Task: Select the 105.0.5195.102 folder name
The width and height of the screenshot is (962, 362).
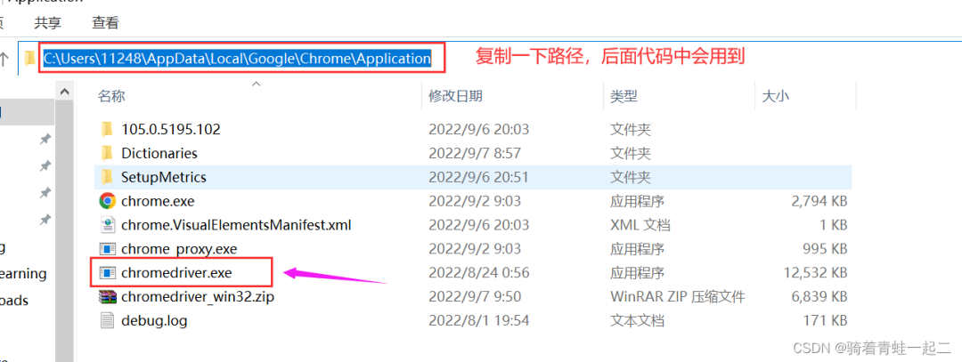Action: 170,129
